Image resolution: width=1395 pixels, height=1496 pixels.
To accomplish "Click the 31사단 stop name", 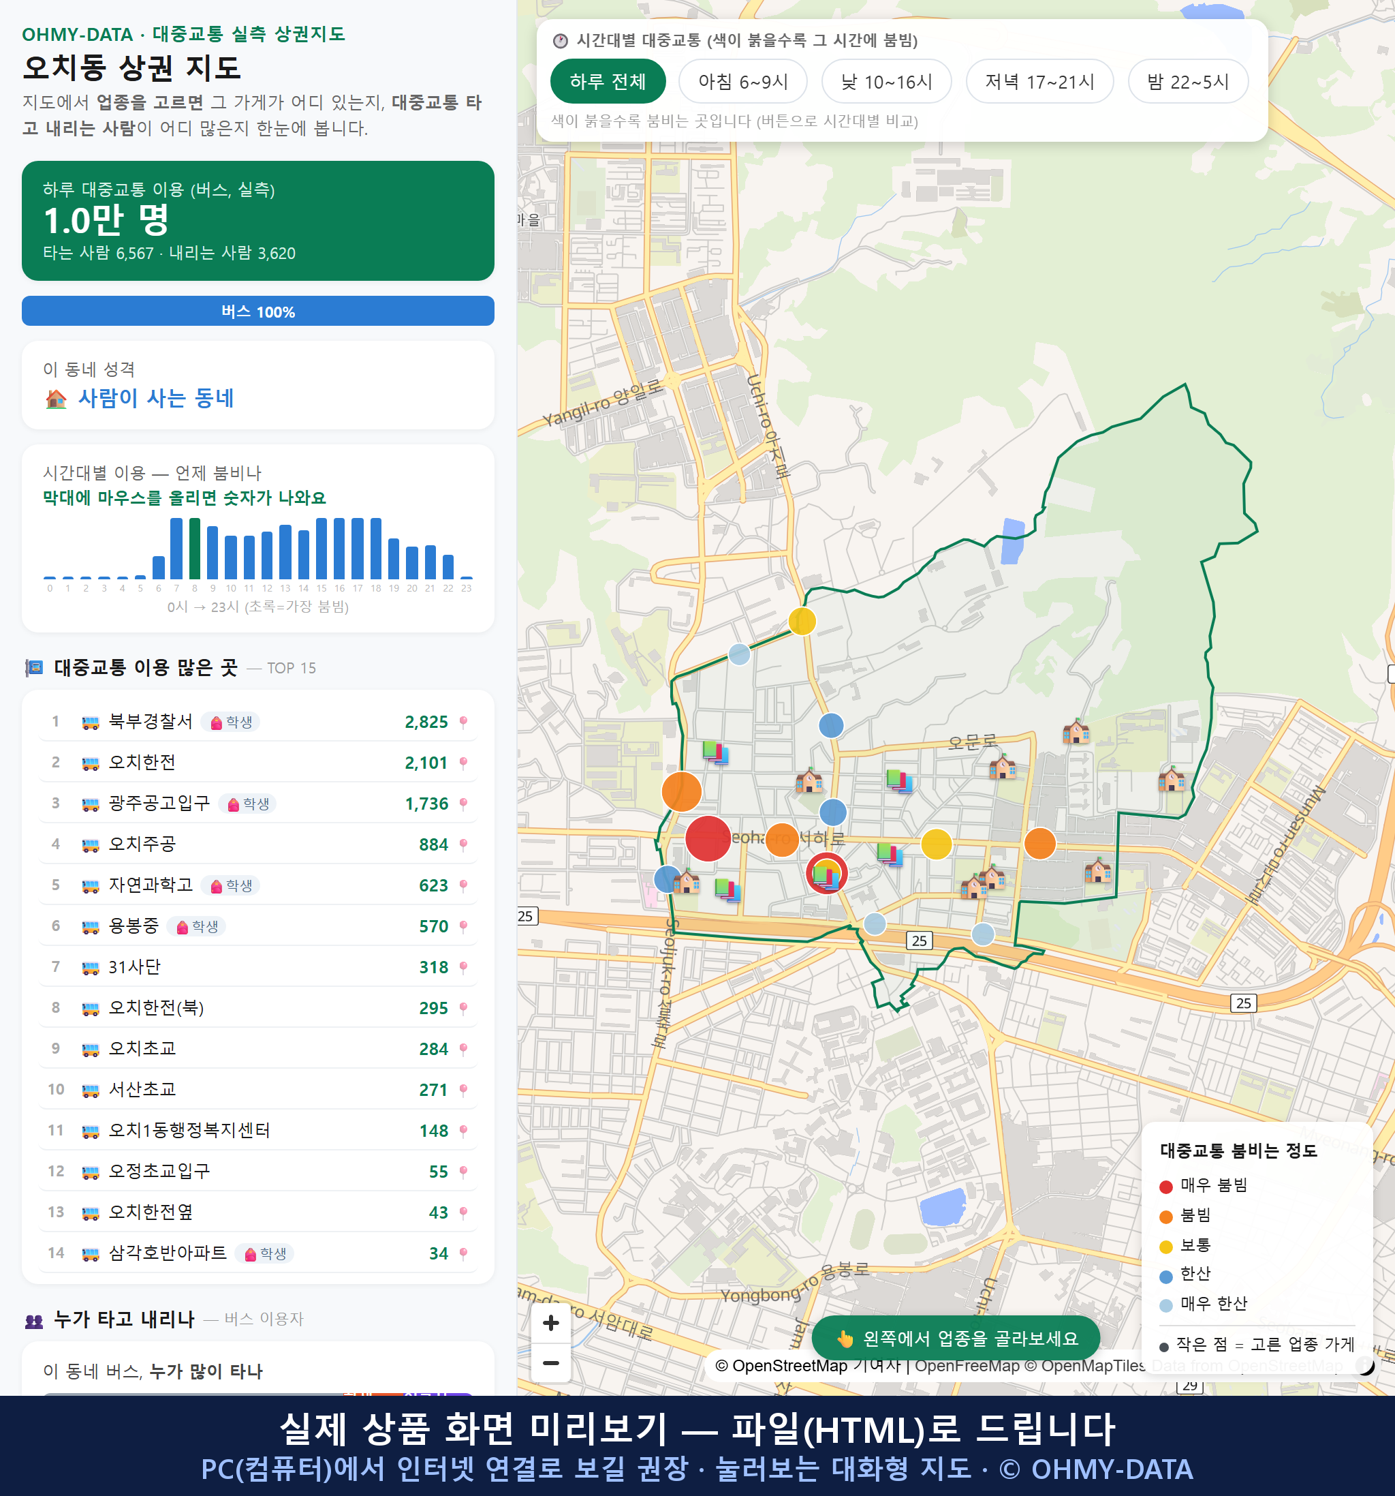I will (135, 967).
